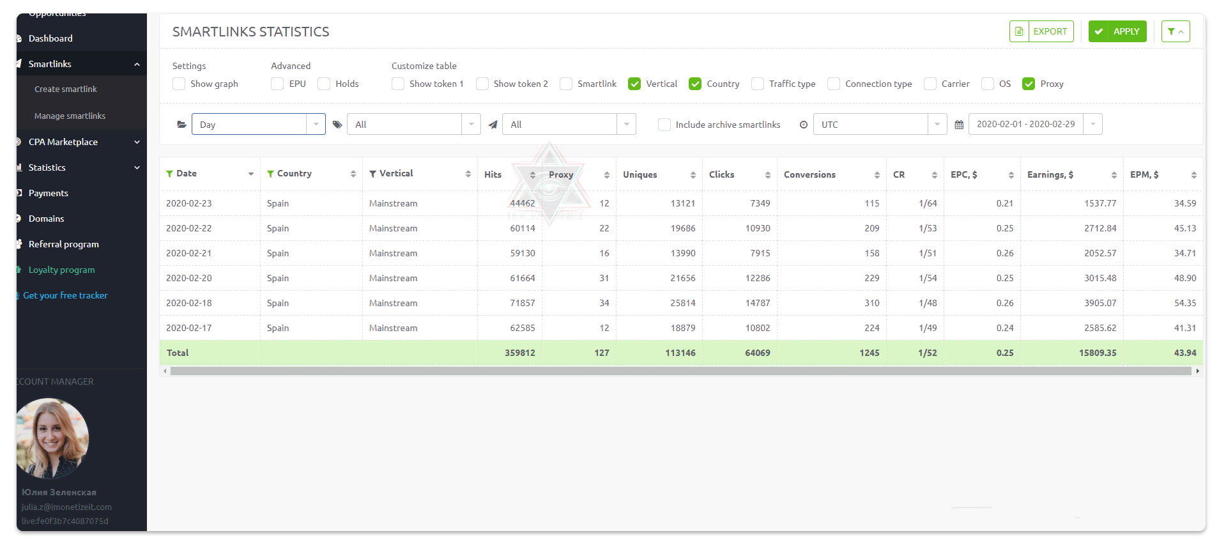Click the table horizontal scrollbar

pyautogui.click(x=681, y=371)
